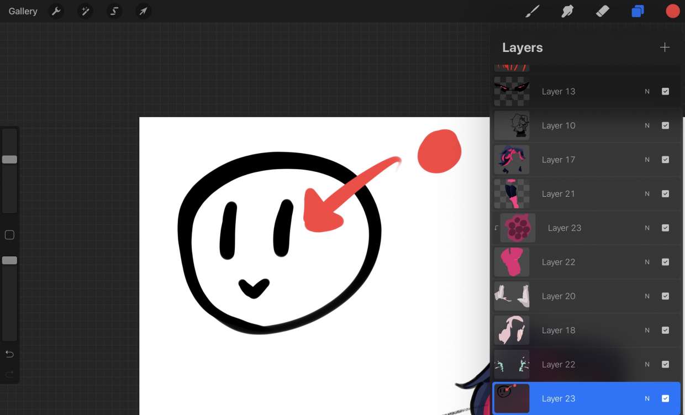Show blend mode settings for Layer 18
The width and height of the screenshot is (685, 415).
pos(647,330)
